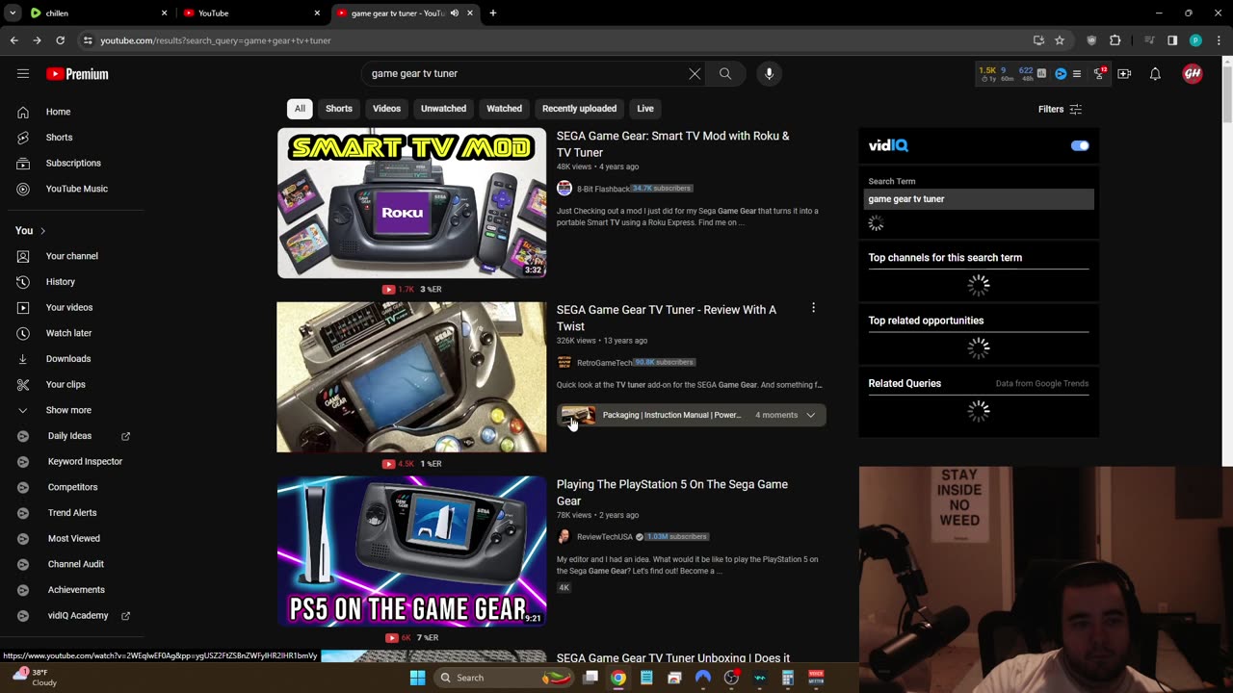This screenshot has width=1233, height=693.
Task: Expand the 4 moments chapters chevron
Action: pyautogui.click(x=811, y=415)
